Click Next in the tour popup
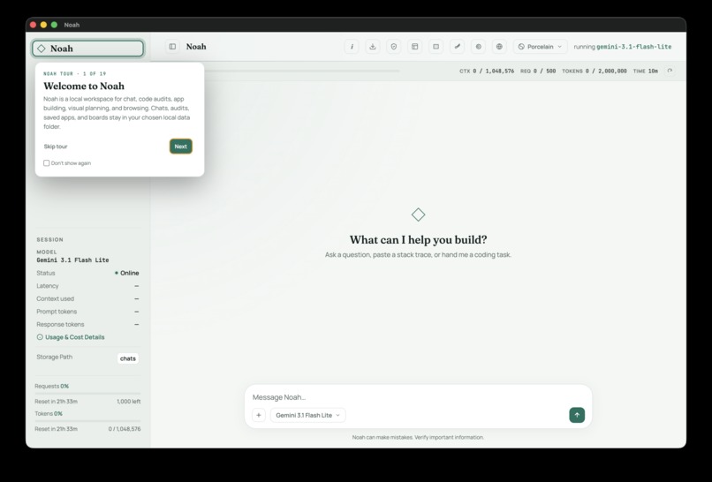This screenshot has height=482, width=712. (x=181, y=147)
